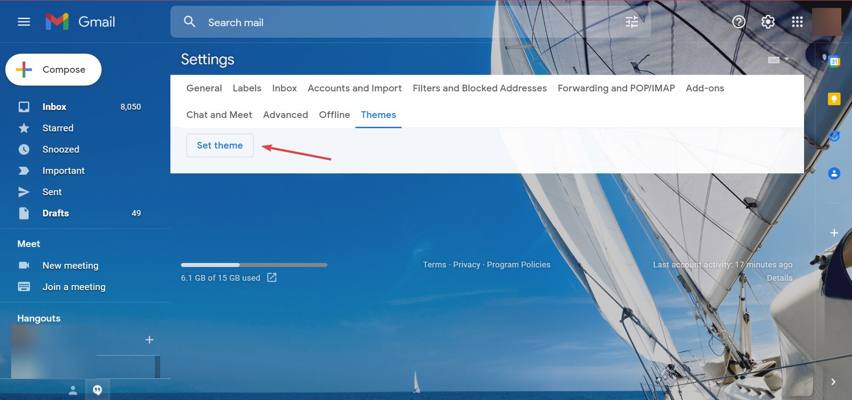Open Google Keep side panel icon
This screenshot has height=400, width=852.
[834, 99]
